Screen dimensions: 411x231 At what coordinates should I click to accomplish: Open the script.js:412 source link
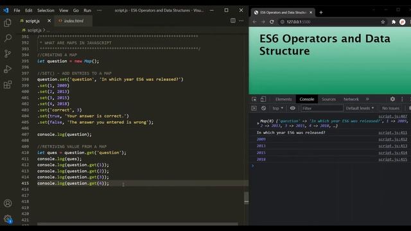click(392, 139)
